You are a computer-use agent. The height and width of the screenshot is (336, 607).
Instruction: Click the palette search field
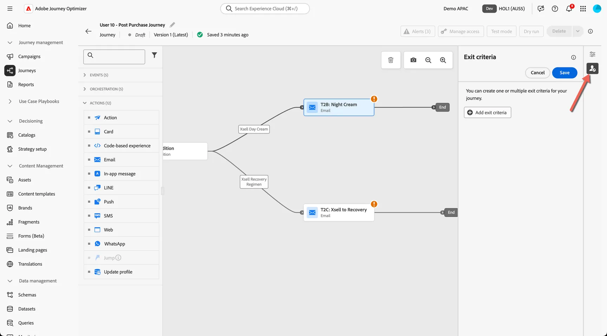pos(114,56)
